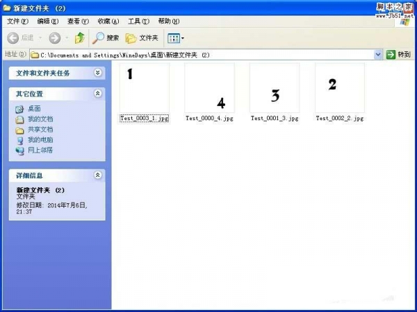Viewport: 417px width, 312px height.
Task: Select thumbnail Test_0003_1.jpg
Action: tap(144, 89)
